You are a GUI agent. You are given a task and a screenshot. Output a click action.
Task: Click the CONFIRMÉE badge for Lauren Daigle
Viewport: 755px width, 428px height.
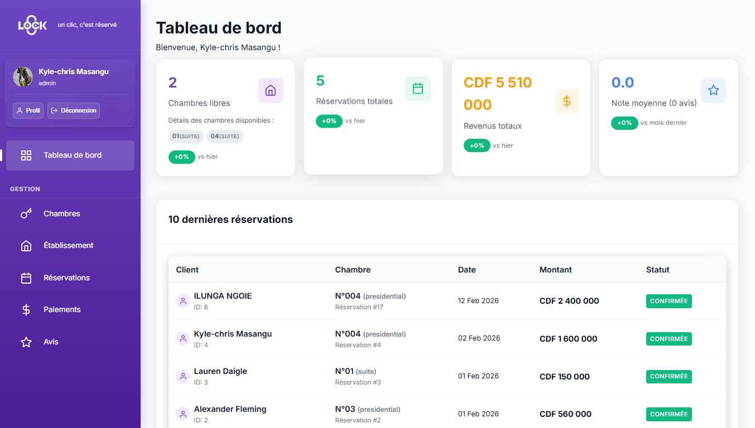669,376
